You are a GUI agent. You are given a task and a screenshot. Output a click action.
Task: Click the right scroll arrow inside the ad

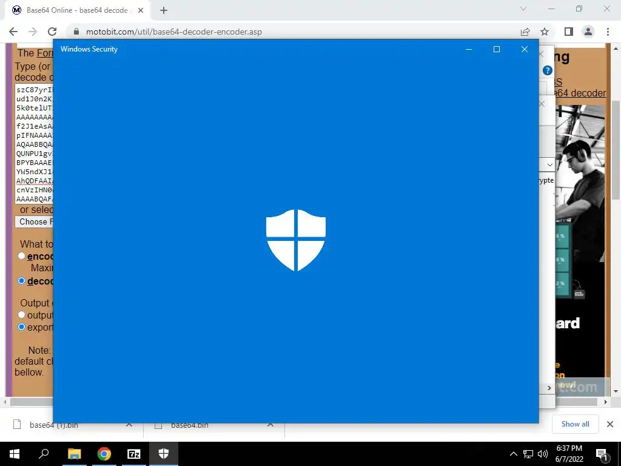549,388
